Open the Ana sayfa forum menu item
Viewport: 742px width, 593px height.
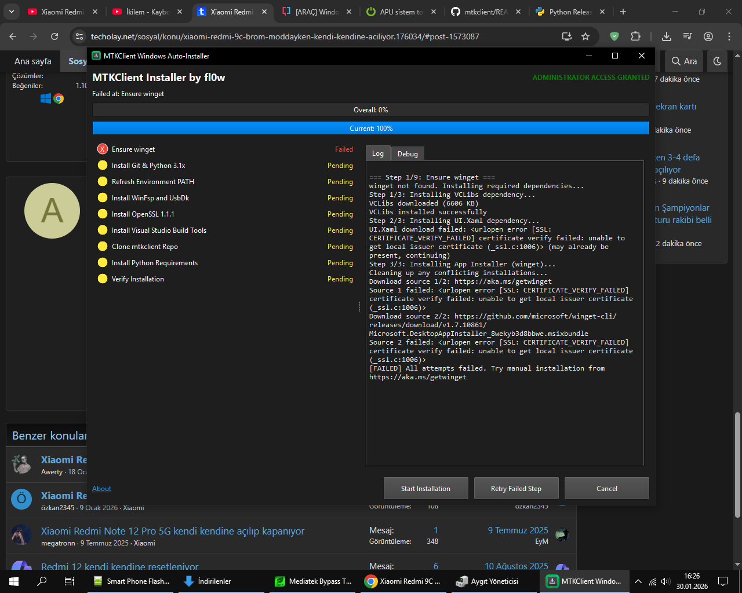pyautogui.click(x=33, y=61)
